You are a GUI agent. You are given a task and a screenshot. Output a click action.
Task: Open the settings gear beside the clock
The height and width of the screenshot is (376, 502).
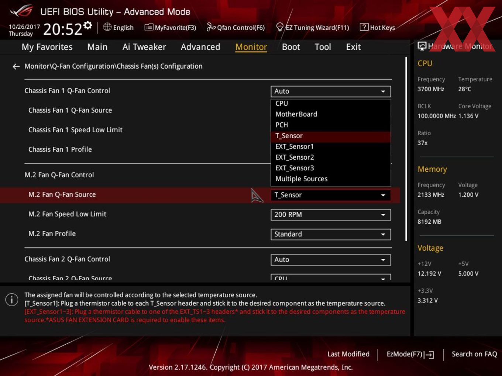click(x=88, y=25)
